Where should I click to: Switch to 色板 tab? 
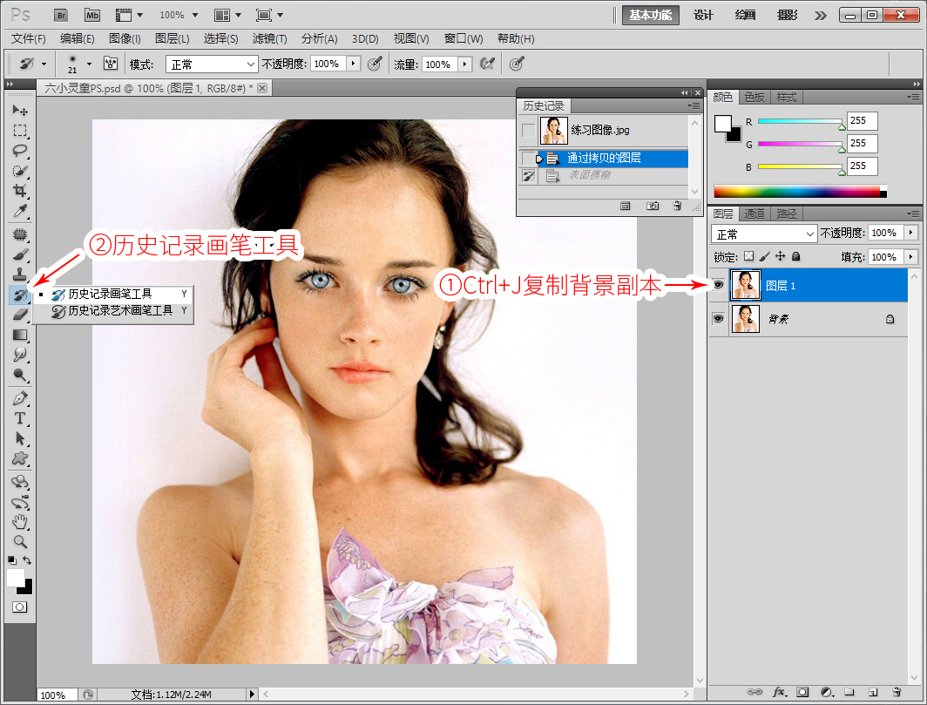[x=754, y=97]
